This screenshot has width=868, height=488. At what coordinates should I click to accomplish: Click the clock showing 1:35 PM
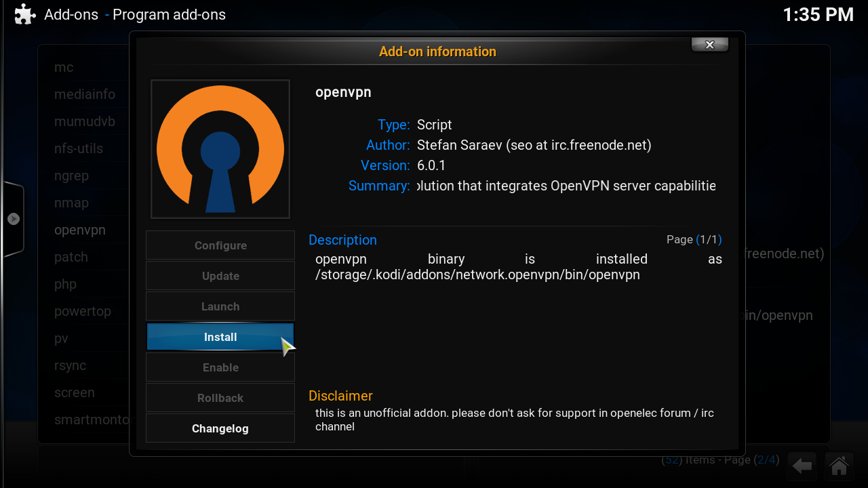click(x=818, y=14)
